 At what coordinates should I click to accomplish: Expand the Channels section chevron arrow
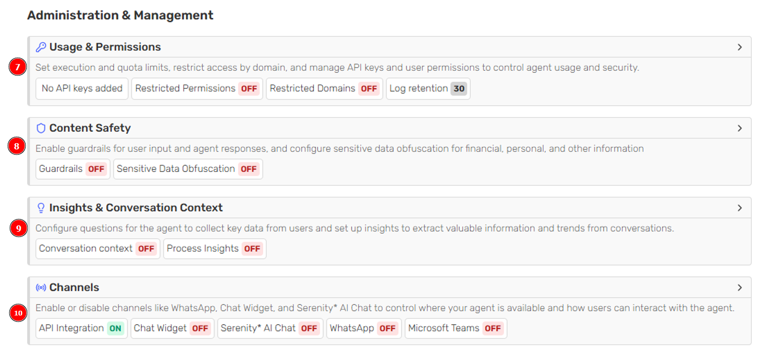739,287
